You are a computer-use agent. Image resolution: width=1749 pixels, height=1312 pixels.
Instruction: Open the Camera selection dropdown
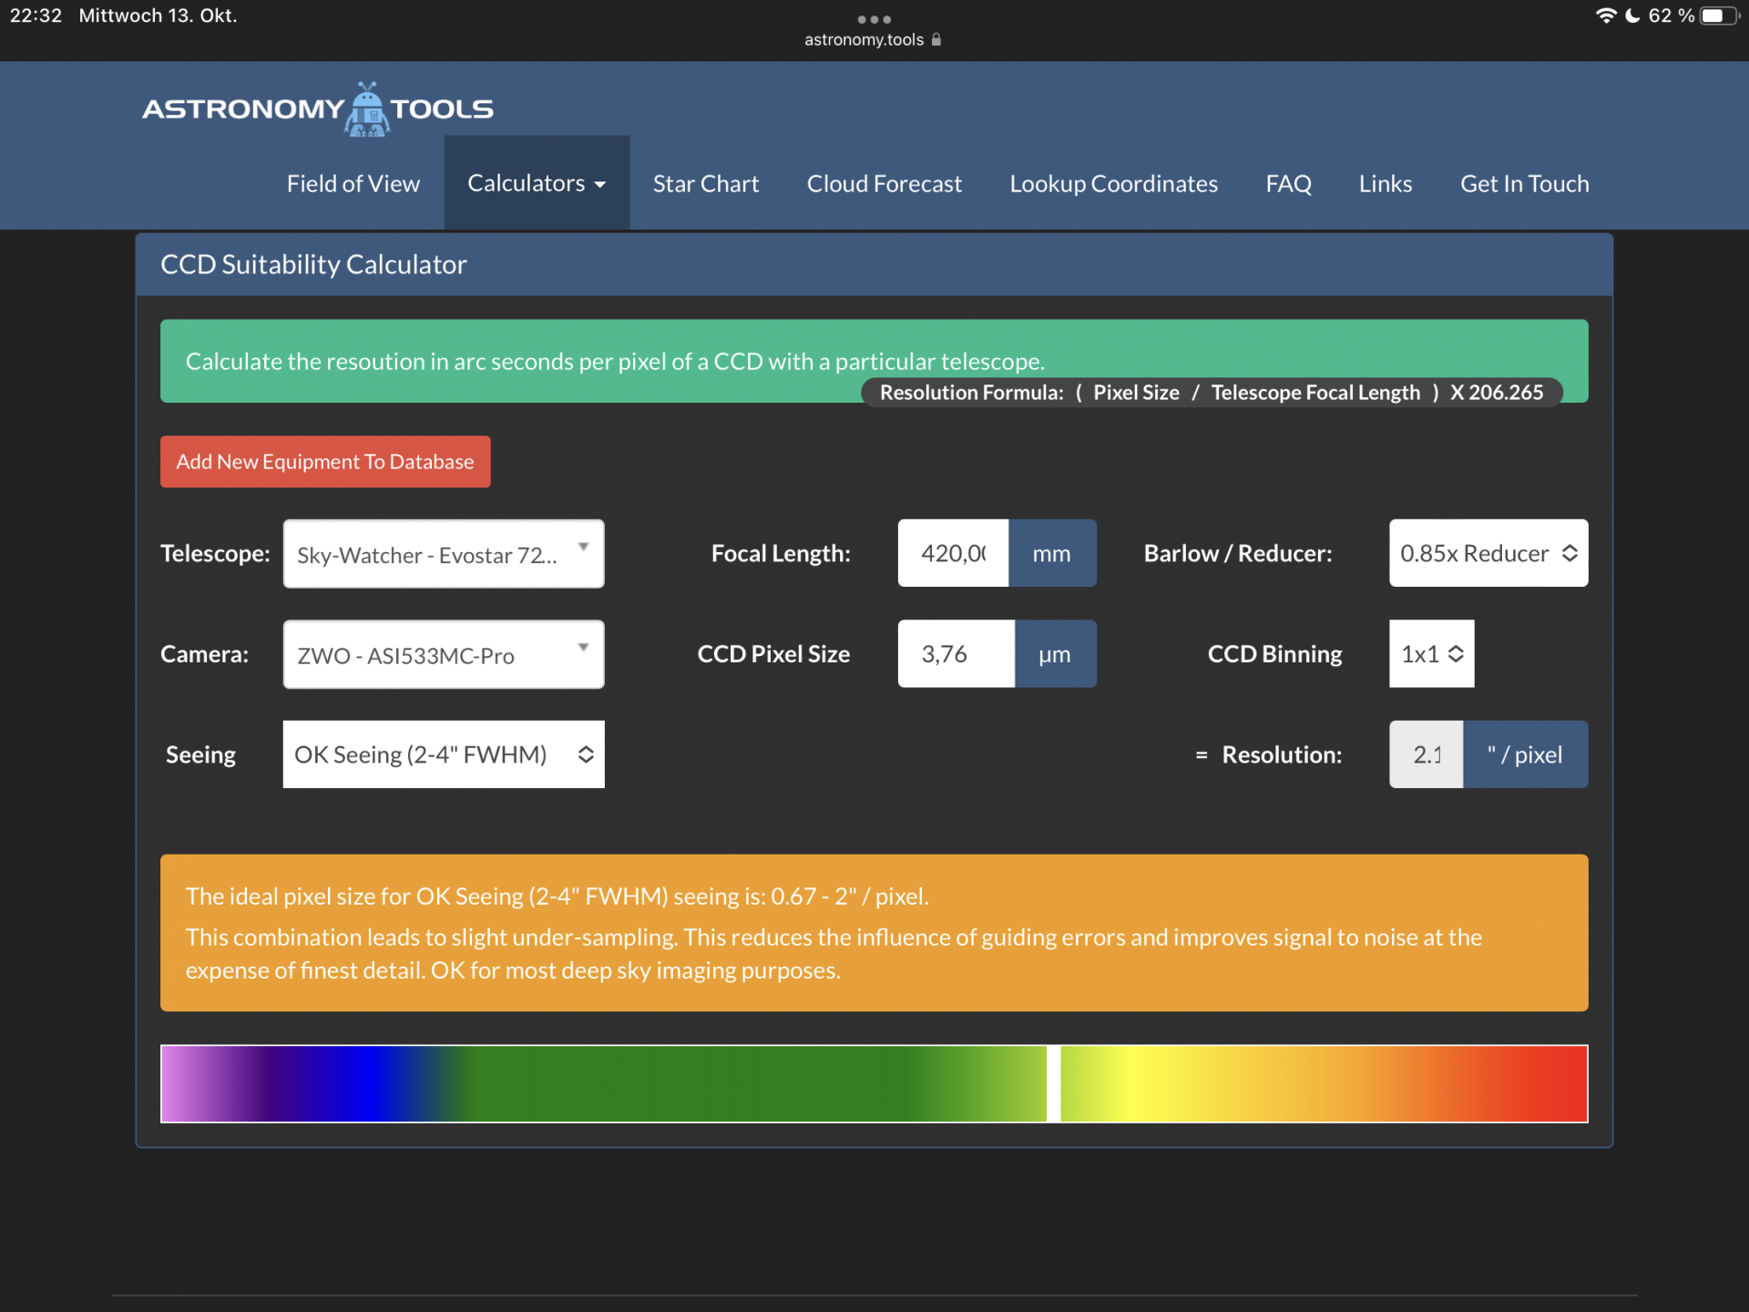444,654
